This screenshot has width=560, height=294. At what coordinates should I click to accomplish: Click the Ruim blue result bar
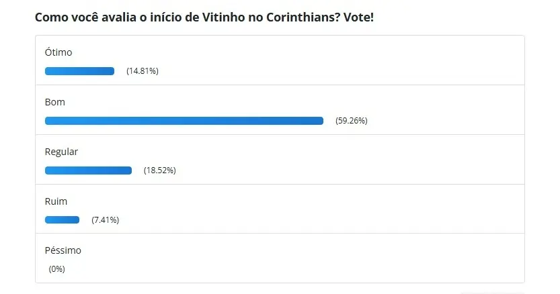coord(62,220)
